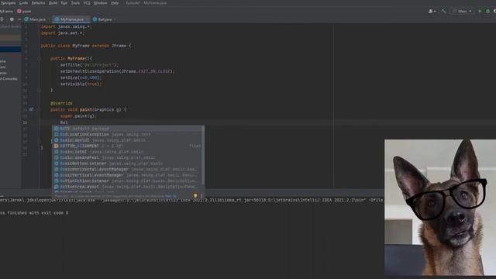Click the Next Tip link in completion popup

tap(170, 196)
